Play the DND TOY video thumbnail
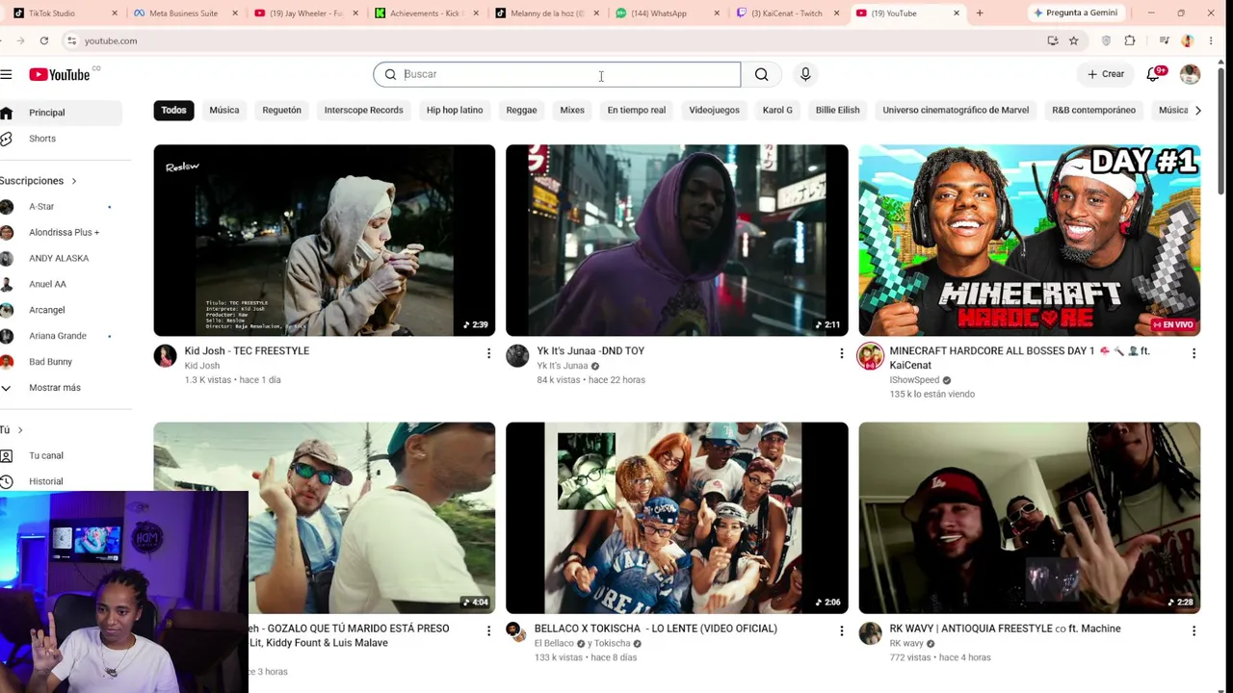Screen dimensions: 1233x693 tap(676, 241)
